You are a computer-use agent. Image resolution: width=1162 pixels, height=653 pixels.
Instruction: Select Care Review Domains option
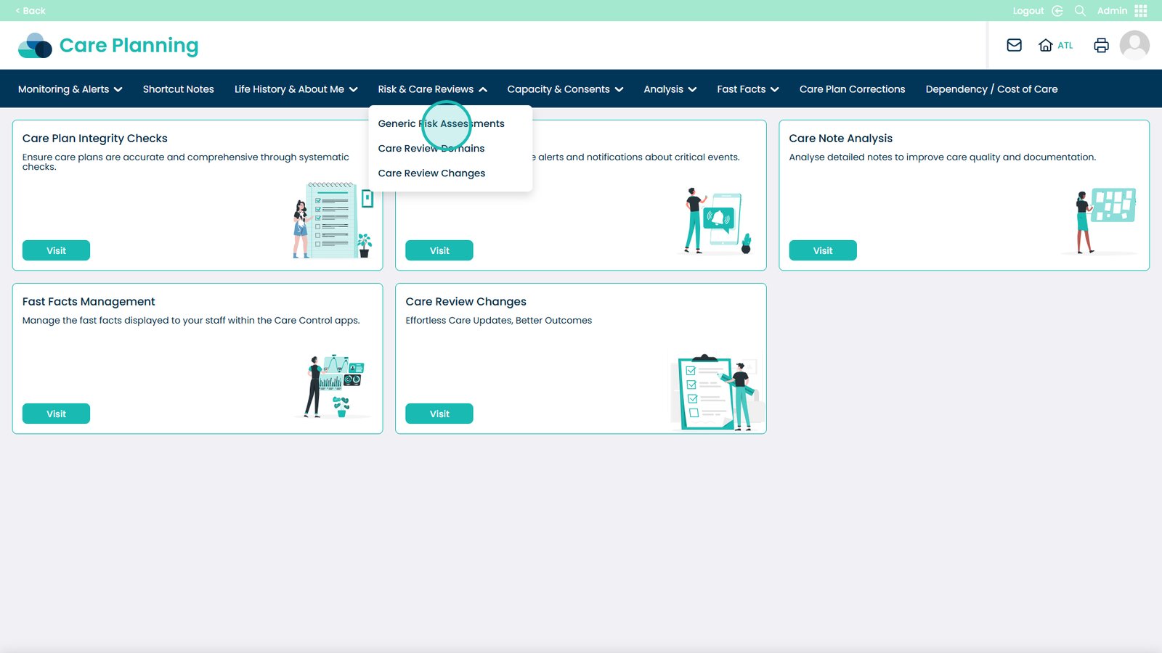(x=431, y=149)
